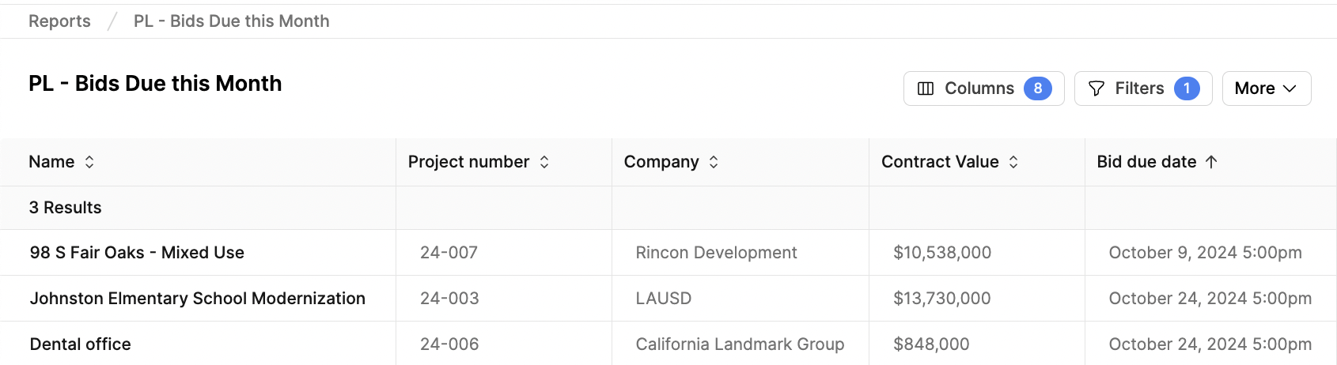This screenshot has width=1337, height=365.
Task: Click the Name column sort icon
Action: point(89,162)
